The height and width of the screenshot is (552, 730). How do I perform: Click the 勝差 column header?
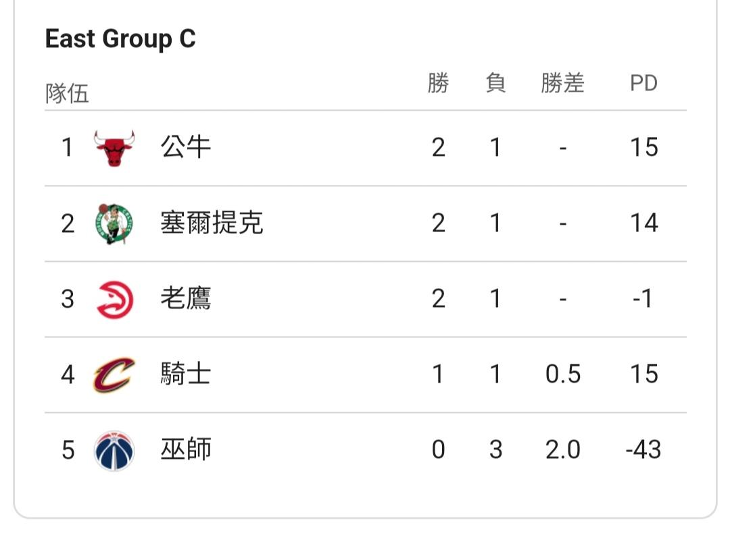562,83
